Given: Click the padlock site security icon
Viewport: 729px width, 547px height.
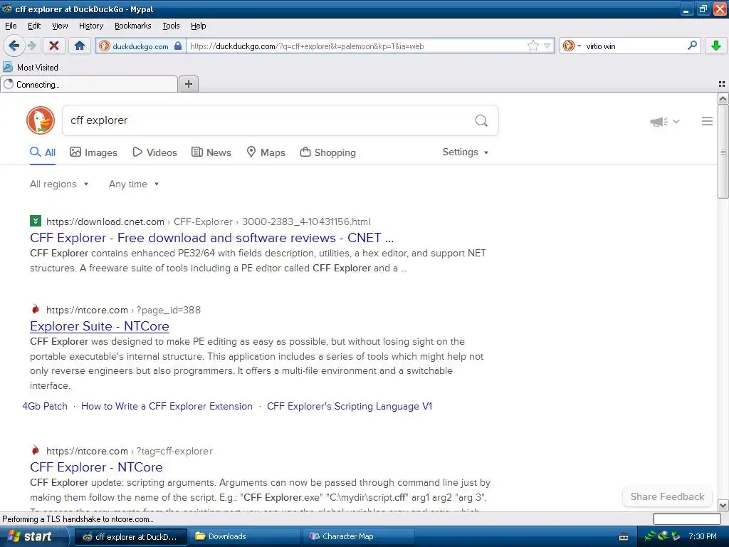Looking at the screenshot, I should (178, 46).
